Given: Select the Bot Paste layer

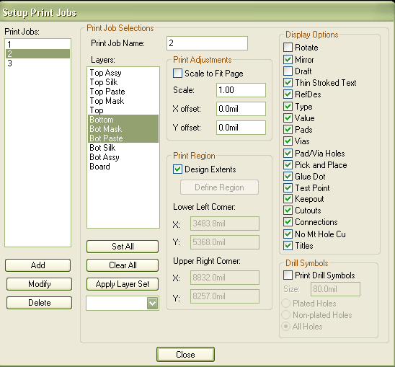Looking at the screenshot, I should [123, 138].
